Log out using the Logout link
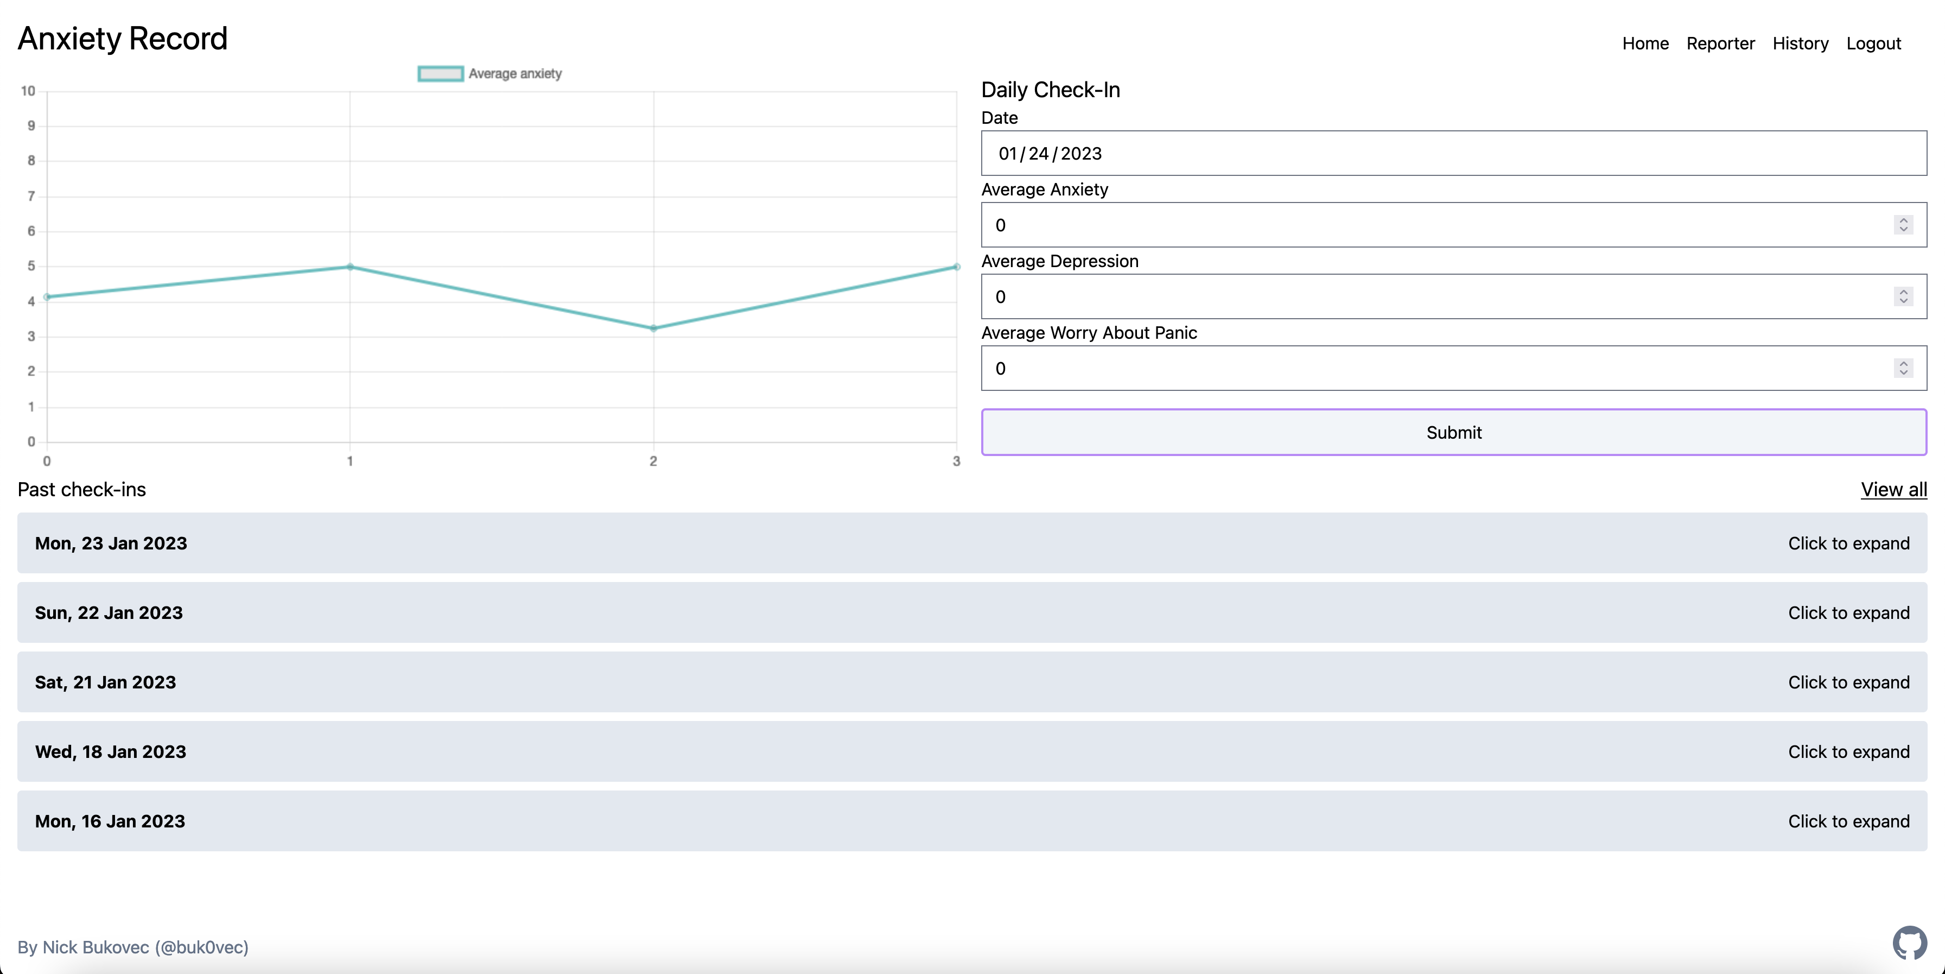Viewport: 1945px width, 974px height. pyautogui.click(x=1872, y=44)
